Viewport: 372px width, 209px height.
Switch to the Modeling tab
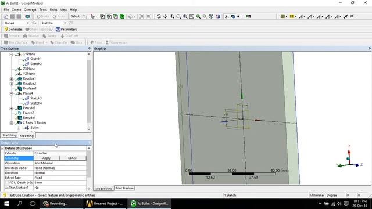pos(27,135)
